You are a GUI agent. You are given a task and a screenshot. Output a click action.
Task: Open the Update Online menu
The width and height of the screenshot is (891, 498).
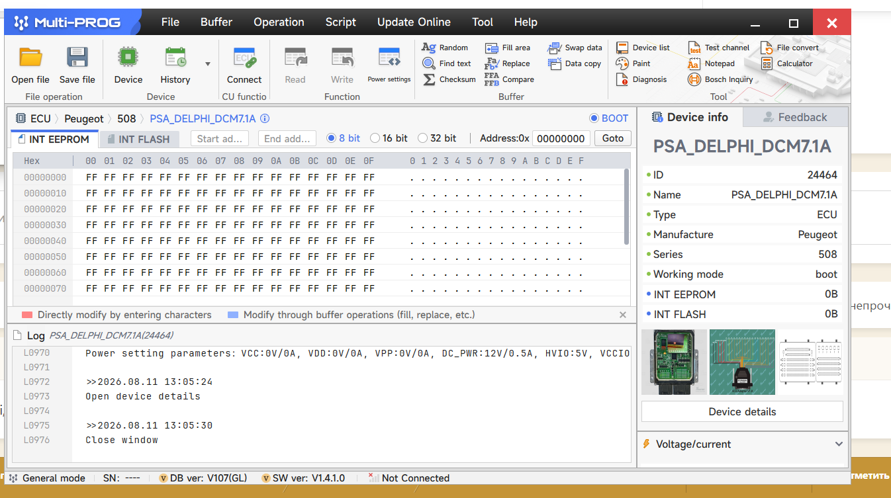pos(414,22)
